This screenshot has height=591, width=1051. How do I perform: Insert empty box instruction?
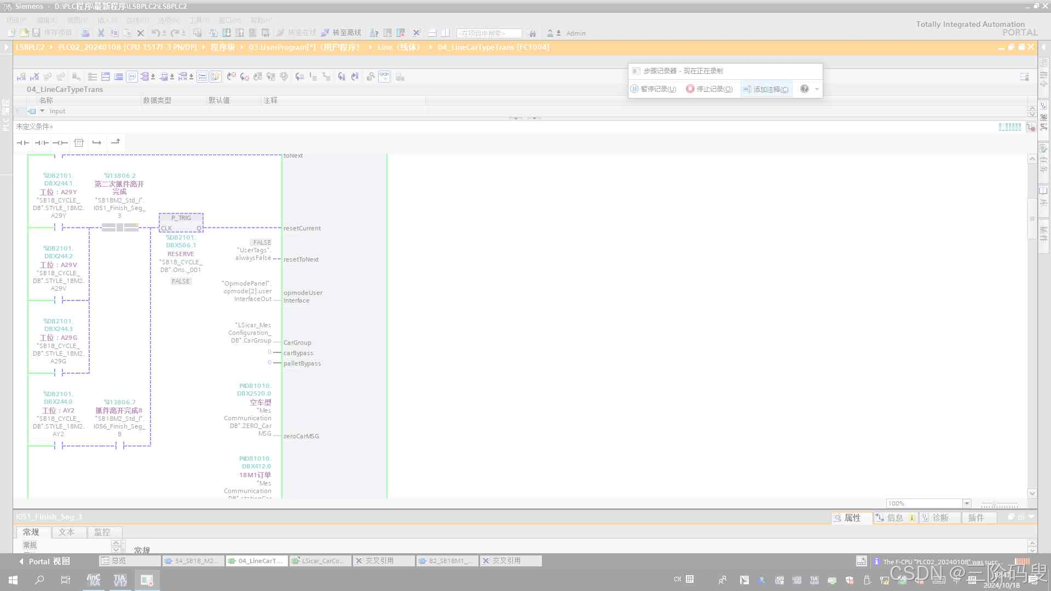tap(79, 143)
